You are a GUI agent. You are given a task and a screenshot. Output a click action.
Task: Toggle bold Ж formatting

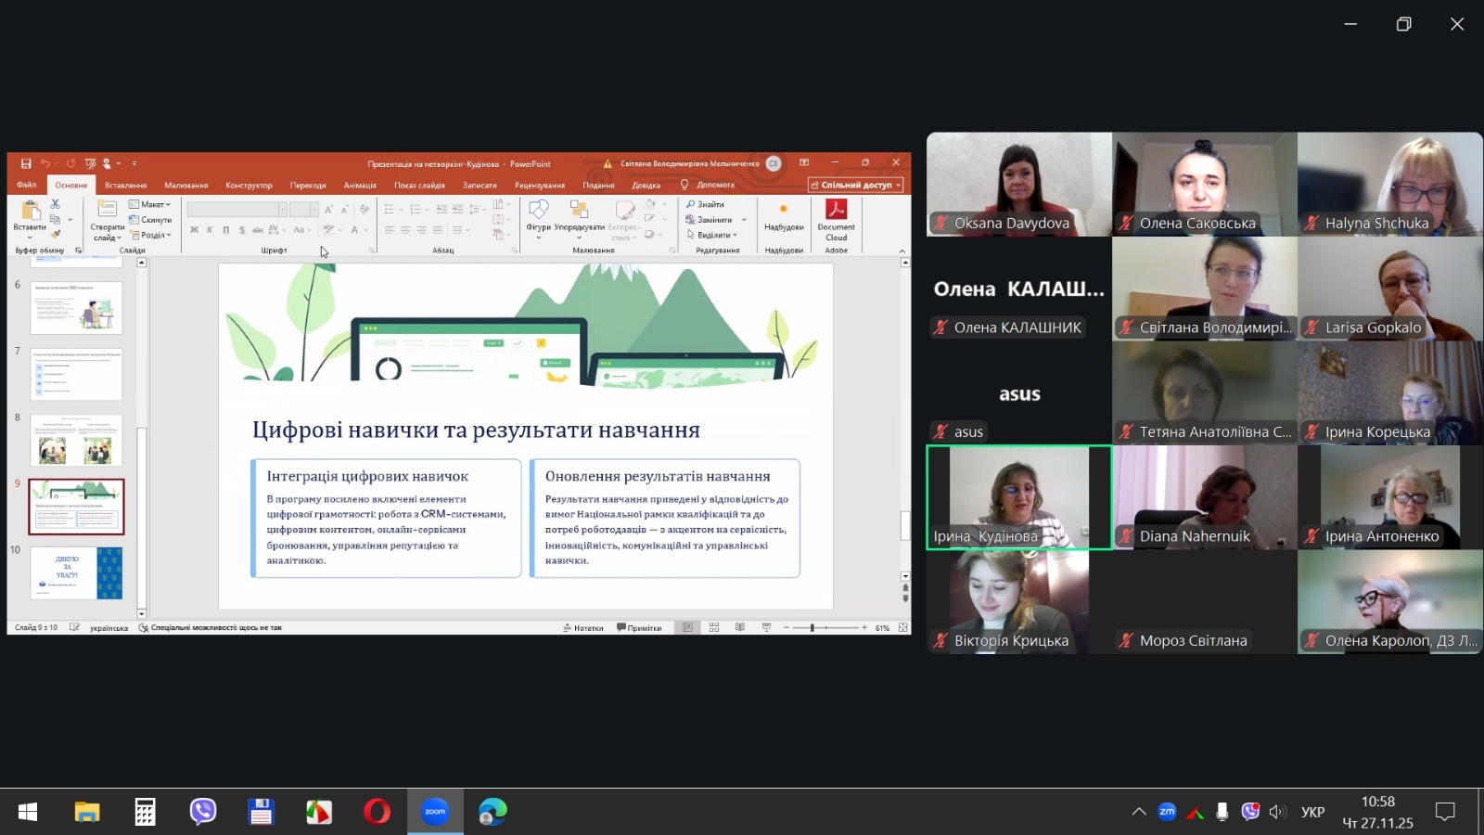[x=194, y=230]
